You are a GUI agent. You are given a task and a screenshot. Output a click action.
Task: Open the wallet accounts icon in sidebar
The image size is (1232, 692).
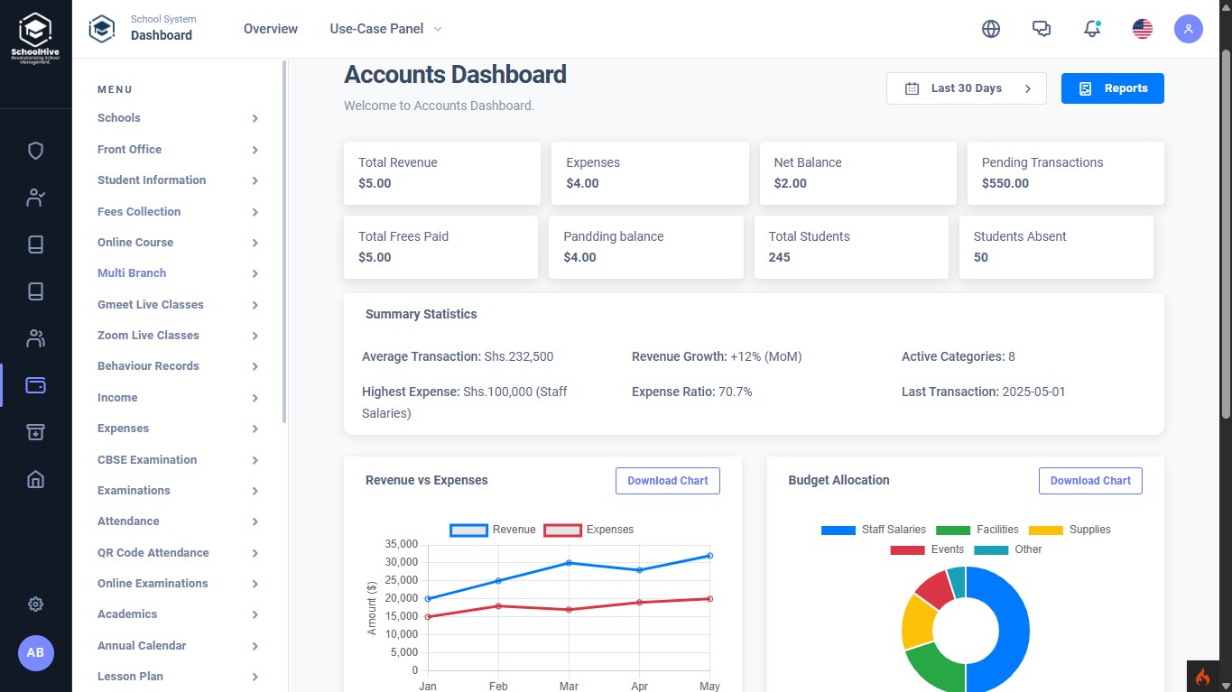pos(35,385)
